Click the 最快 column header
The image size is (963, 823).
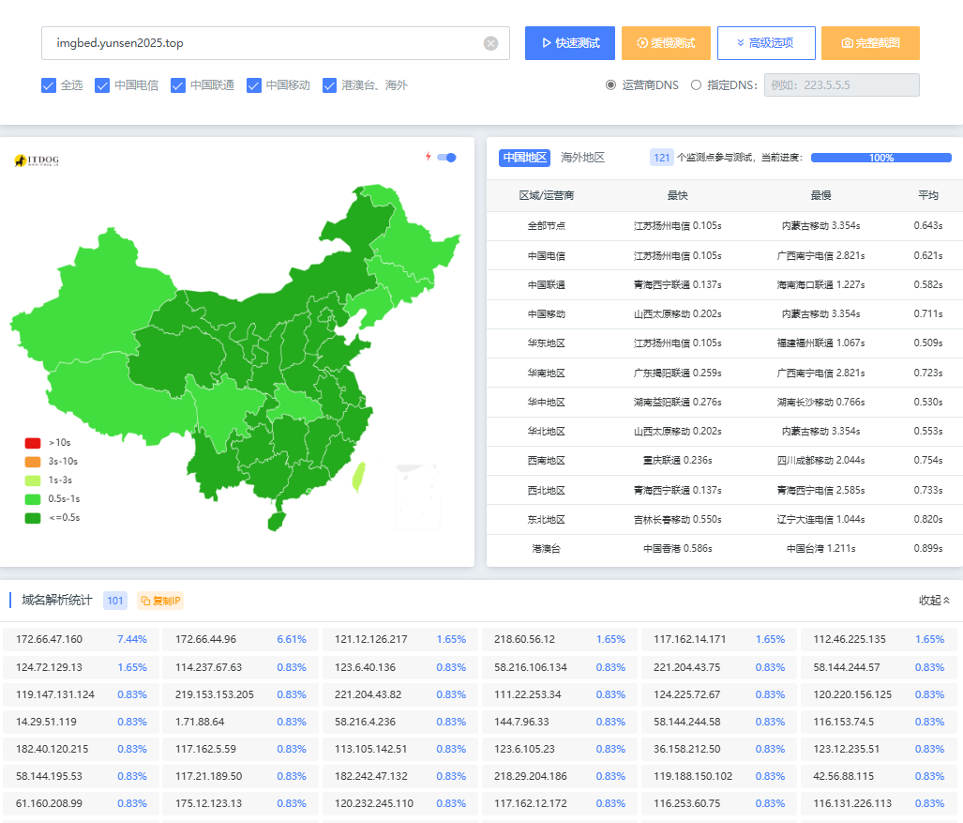point(677,195)
